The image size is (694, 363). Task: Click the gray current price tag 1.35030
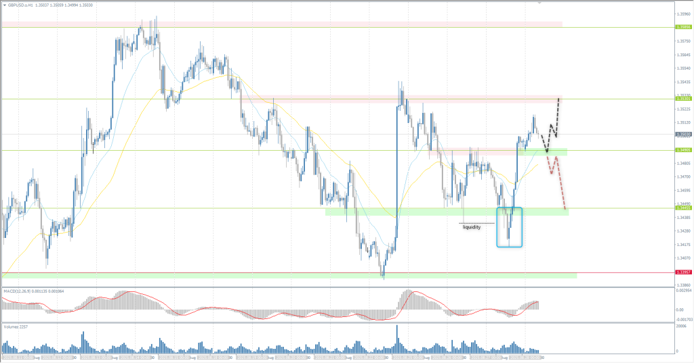click(x=683, y=135)
